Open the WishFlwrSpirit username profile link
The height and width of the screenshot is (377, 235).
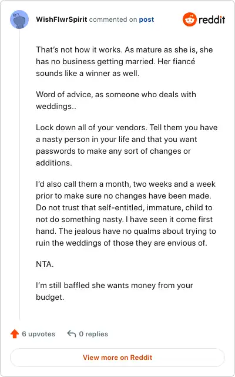point(61,19)
